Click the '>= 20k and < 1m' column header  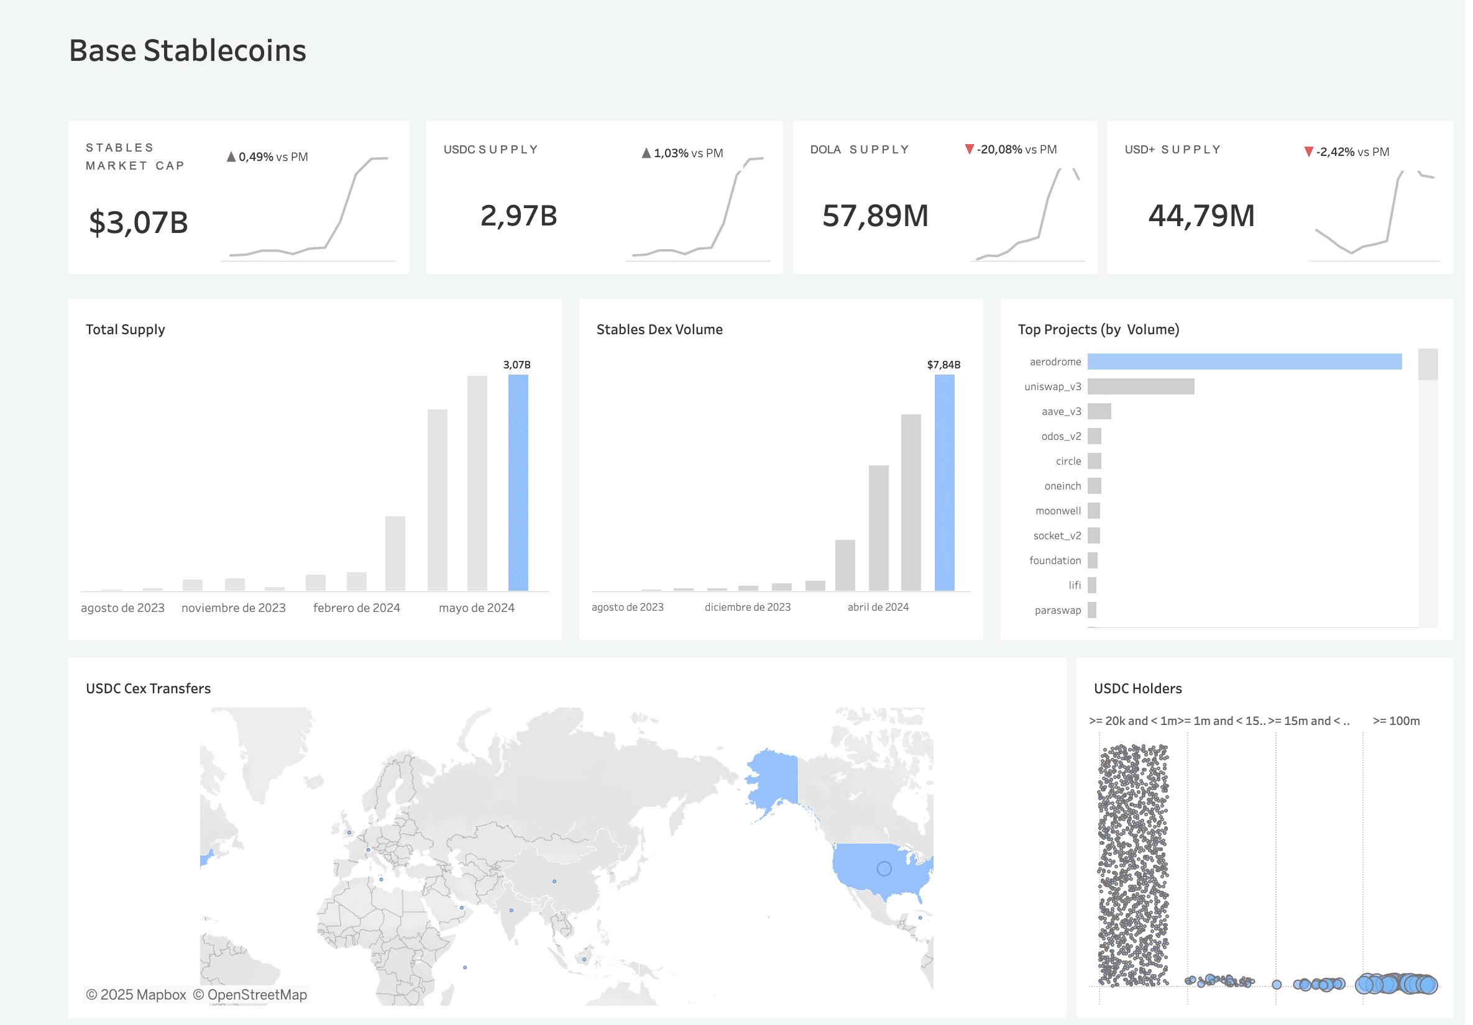tap(1133, 721)
